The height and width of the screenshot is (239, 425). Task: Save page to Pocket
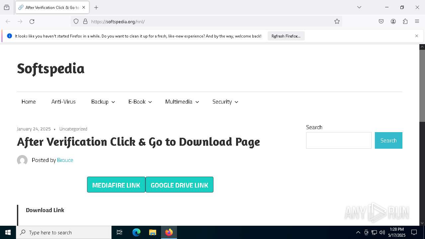[x=381, y=22]
